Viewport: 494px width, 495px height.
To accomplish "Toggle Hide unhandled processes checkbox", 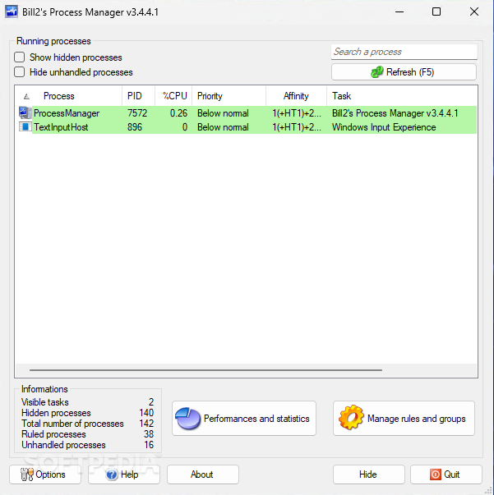I will (19, 72).
